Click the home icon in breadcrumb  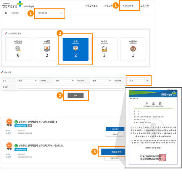6,13
